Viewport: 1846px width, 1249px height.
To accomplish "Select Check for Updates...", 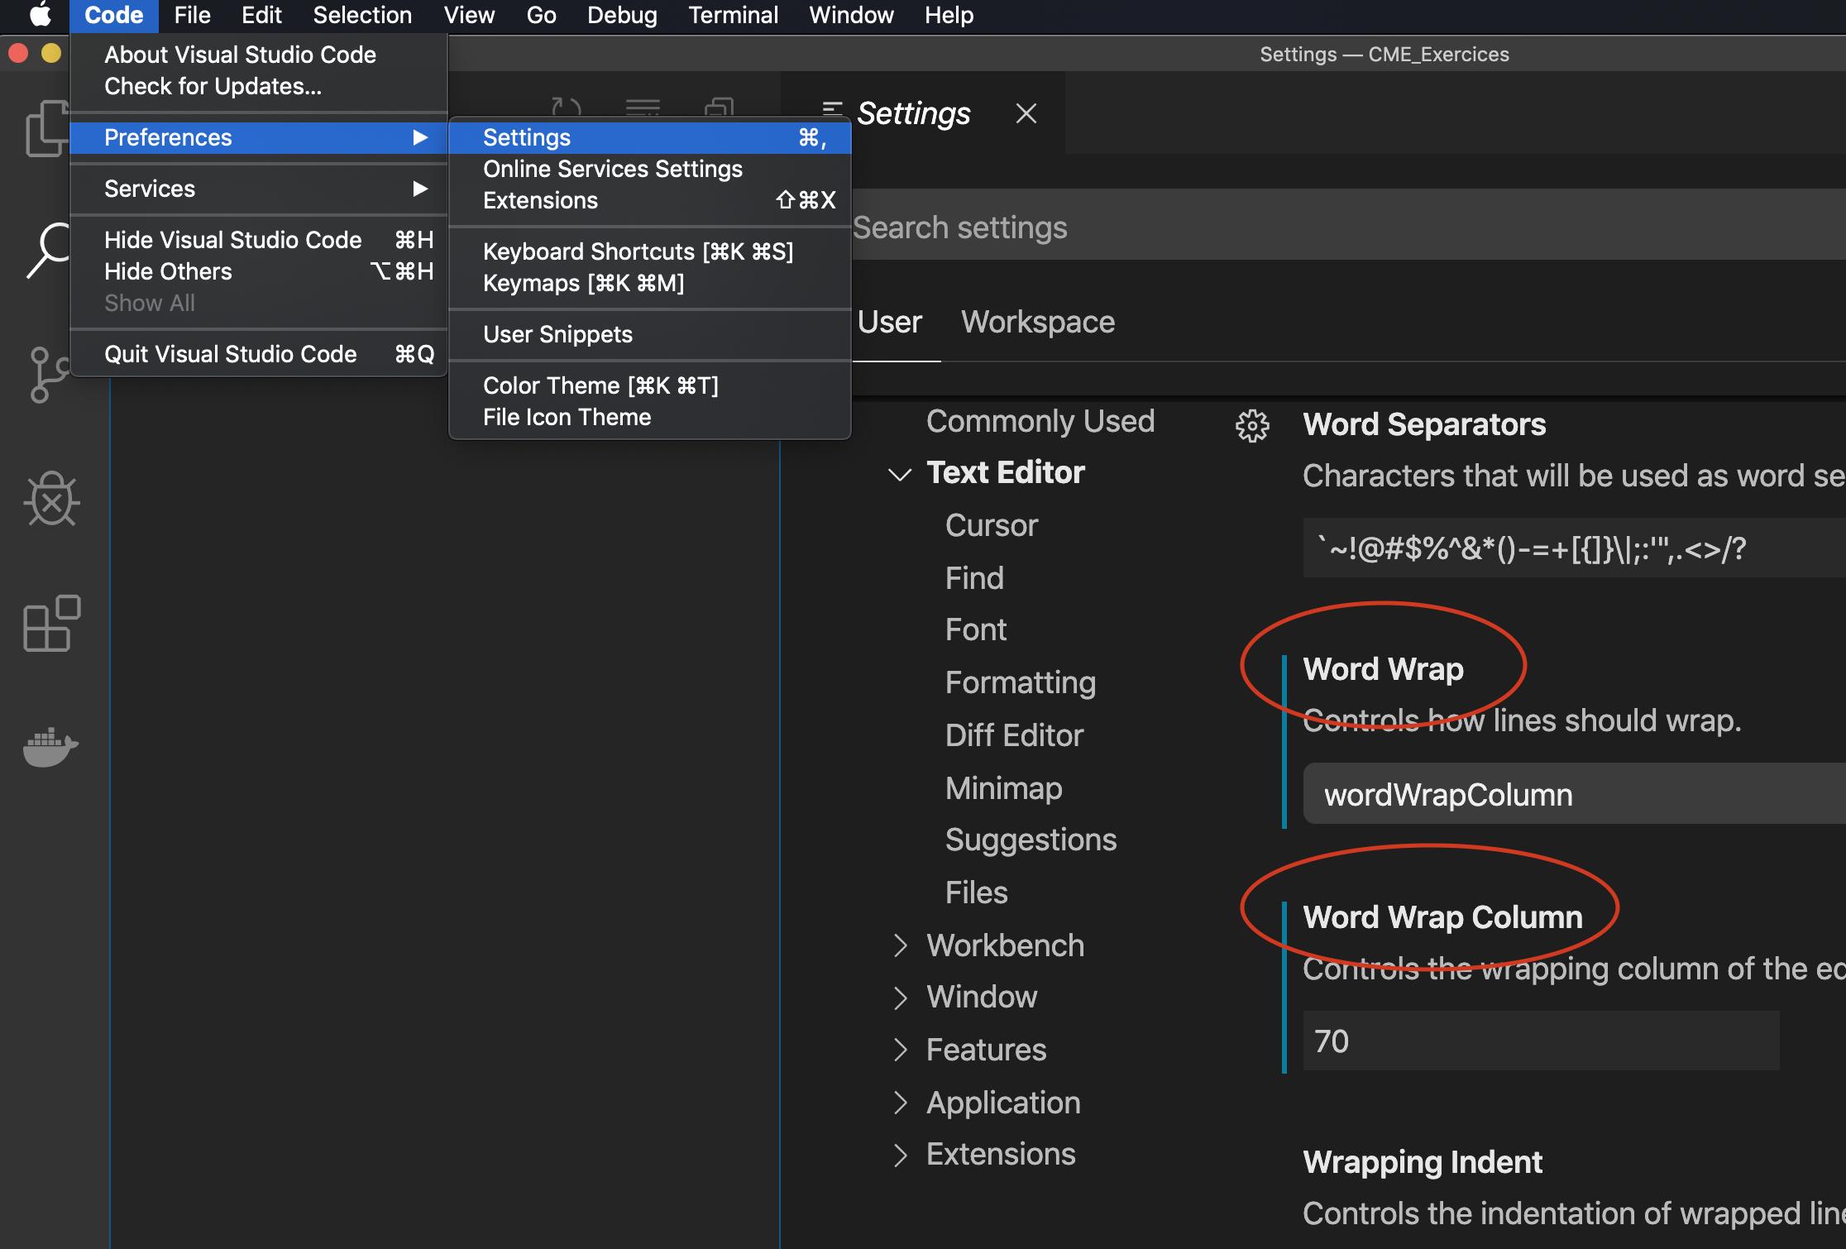I will tap(259, 86).
